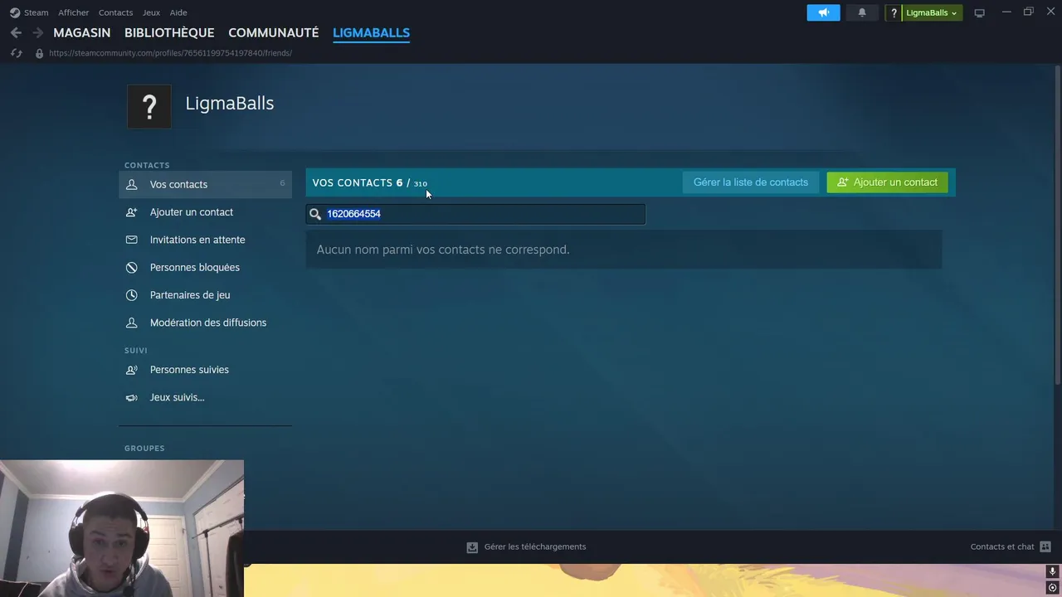Click the Big Picture mode monitor icon
The width and height of the screenshot is (1062, 597).
(x=979, y=12)
